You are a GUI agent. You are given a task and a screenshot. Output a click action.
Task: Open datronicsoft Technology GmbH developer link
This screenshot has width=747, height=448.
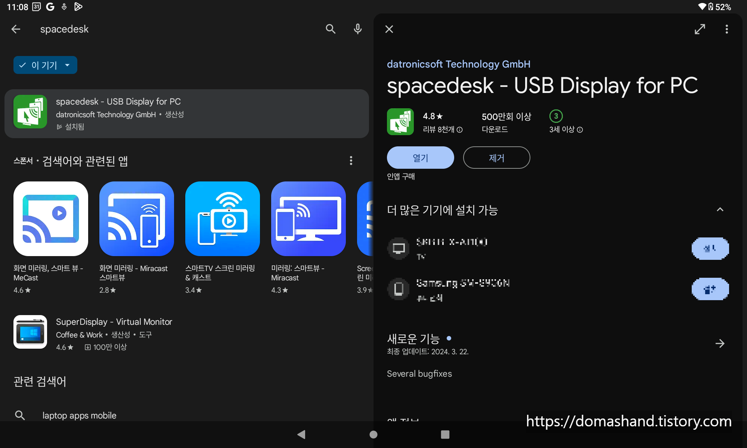[x=458, y=64]
